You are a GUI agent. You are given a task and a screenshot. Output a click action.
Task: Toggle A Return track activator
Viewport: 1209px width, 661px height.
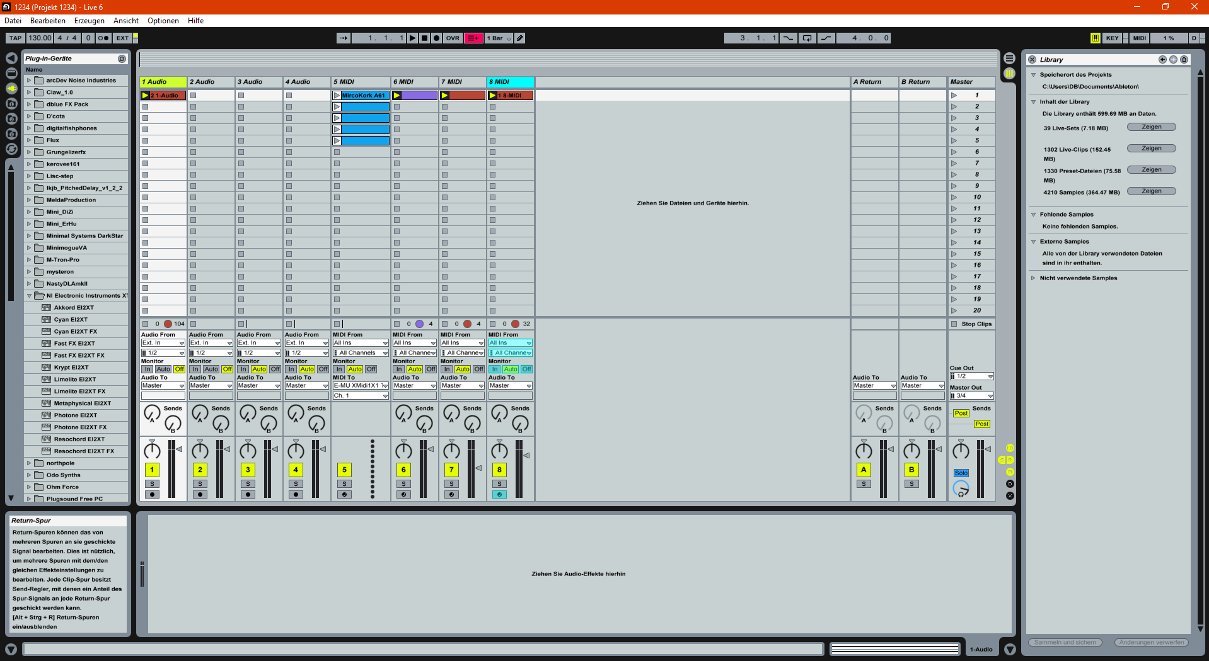864,470
